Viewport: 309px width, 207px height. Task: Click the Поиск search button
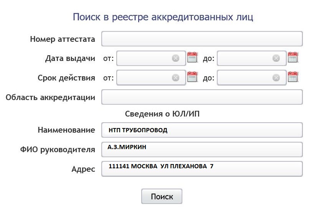(x=162, y=196)
